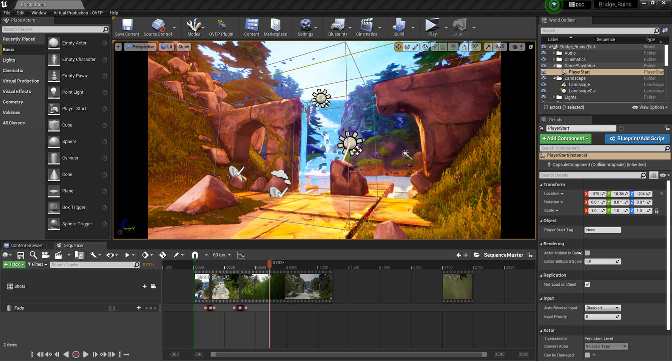Image resolution: width=672 pixels, height=361 pixels.
Task: Click the Build toolbar icon
Action: coord(399,26)
